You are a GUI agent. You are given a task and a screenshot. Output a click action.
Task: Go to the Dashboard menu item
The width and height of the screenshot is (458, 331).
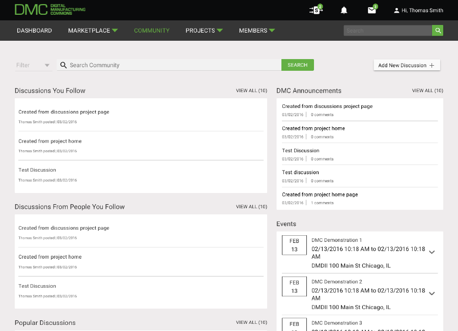[x=34, y=31]
